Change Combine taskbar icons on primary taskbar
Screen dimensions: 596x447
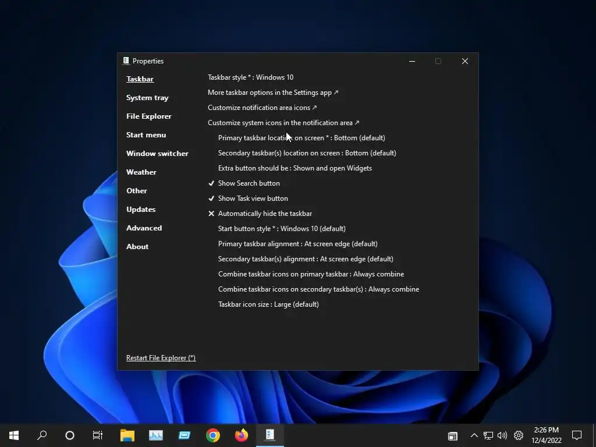coord(311,274)
